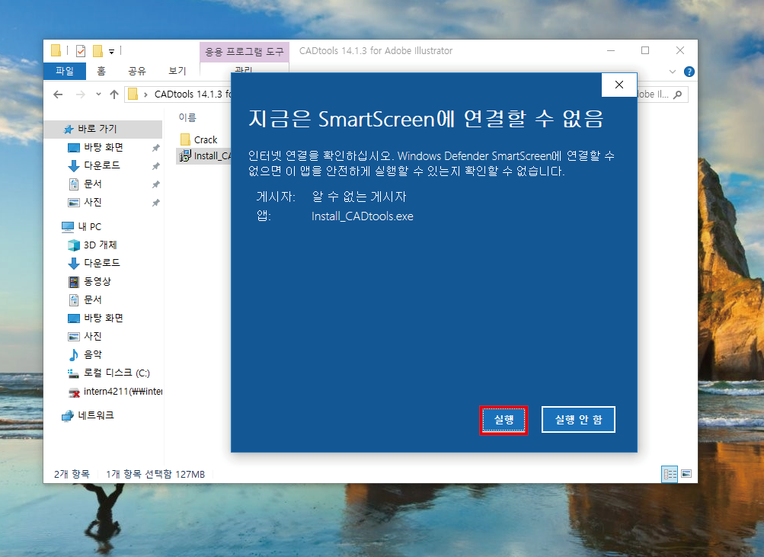Click the search magnifier icon in Explorer

[x=677, y=94]
